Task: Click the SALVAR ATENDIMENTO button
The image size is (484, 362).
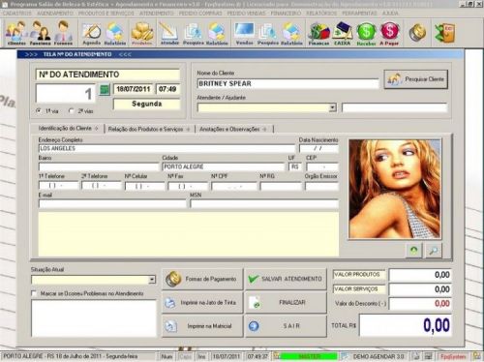Action: 286,279
